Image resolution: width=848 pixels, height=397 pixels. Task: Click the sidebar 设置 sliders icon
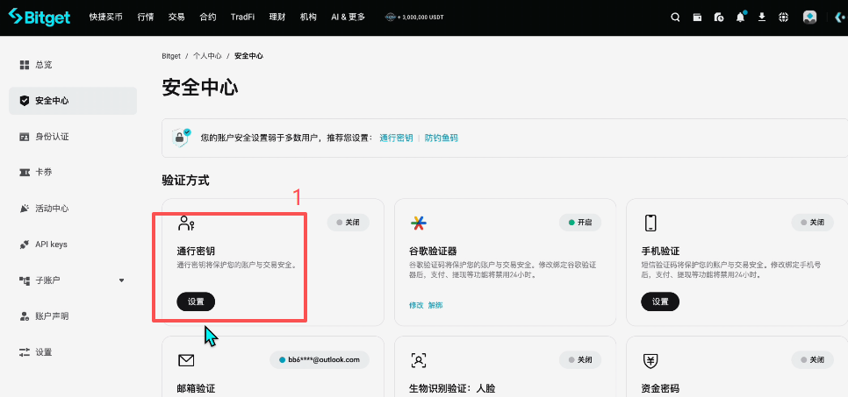[x=25, y=352]
